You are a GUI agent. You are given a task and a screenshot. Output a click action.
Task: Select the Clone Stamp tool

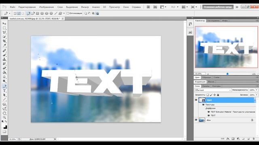4,59
